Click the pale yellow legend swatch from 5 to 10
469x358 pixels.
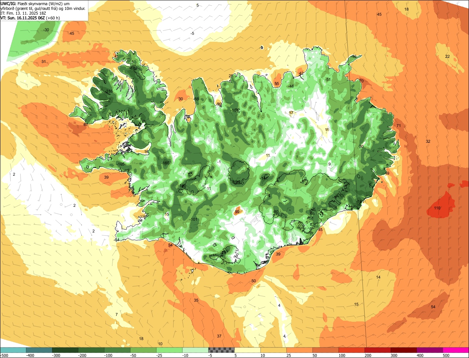pyautogui.click(x=247, y=350)
